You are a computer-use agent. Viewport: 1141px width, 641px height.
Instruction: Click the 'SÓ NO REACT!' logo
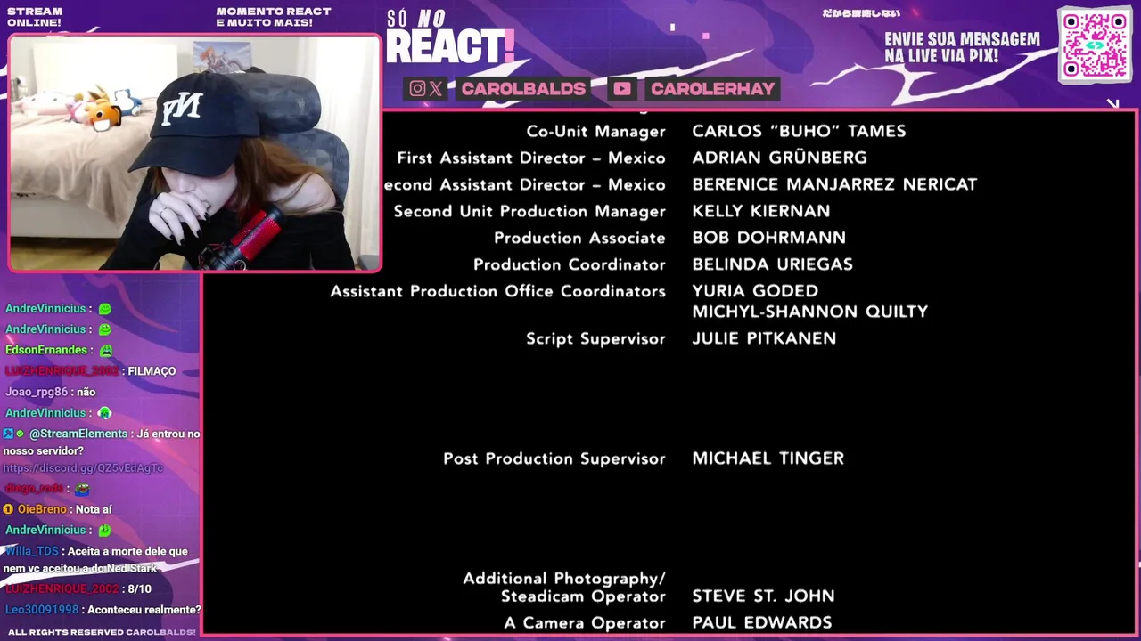point(450,38)
